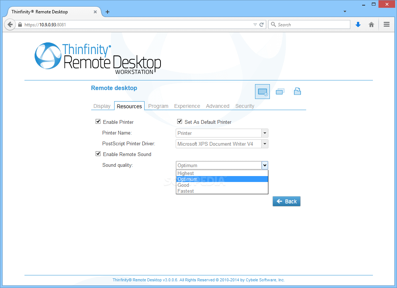This screenshot has height=288, width=397.
Task: Click into the browser Search field
Action: coord(309,24)
